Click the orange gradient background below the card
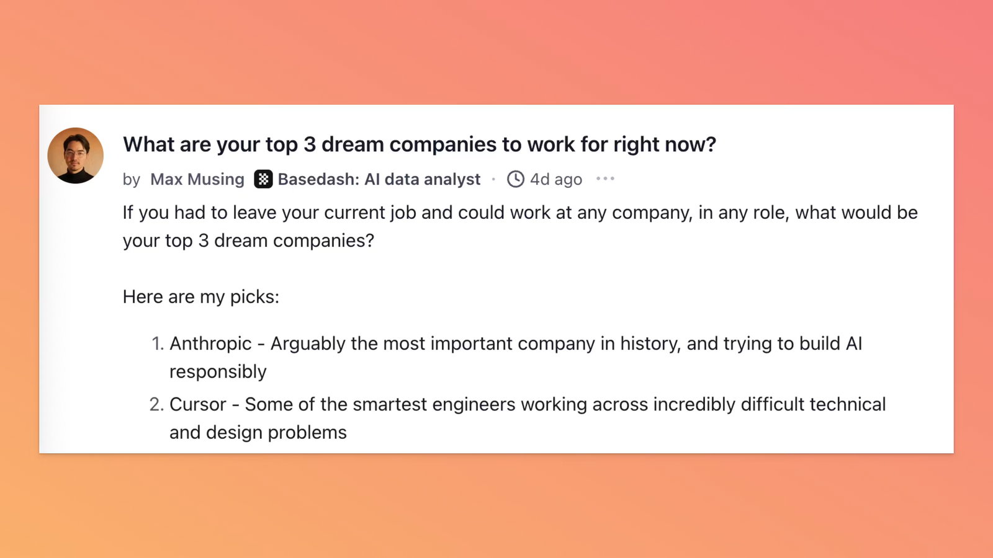This screenshot has width=993, height=558. pyautogui.click(x=496, y=505)
